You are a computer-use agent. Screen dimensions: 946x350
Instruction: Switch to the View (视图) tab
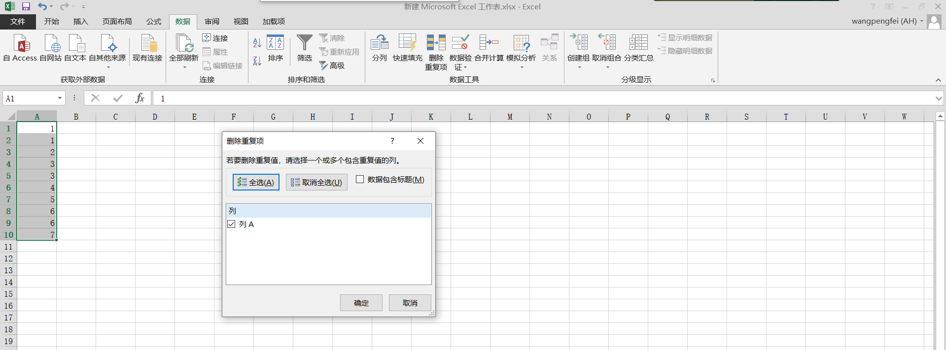coord(241,22)
